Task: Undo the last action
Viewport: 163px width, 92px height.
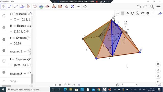Action: point(139,7)
